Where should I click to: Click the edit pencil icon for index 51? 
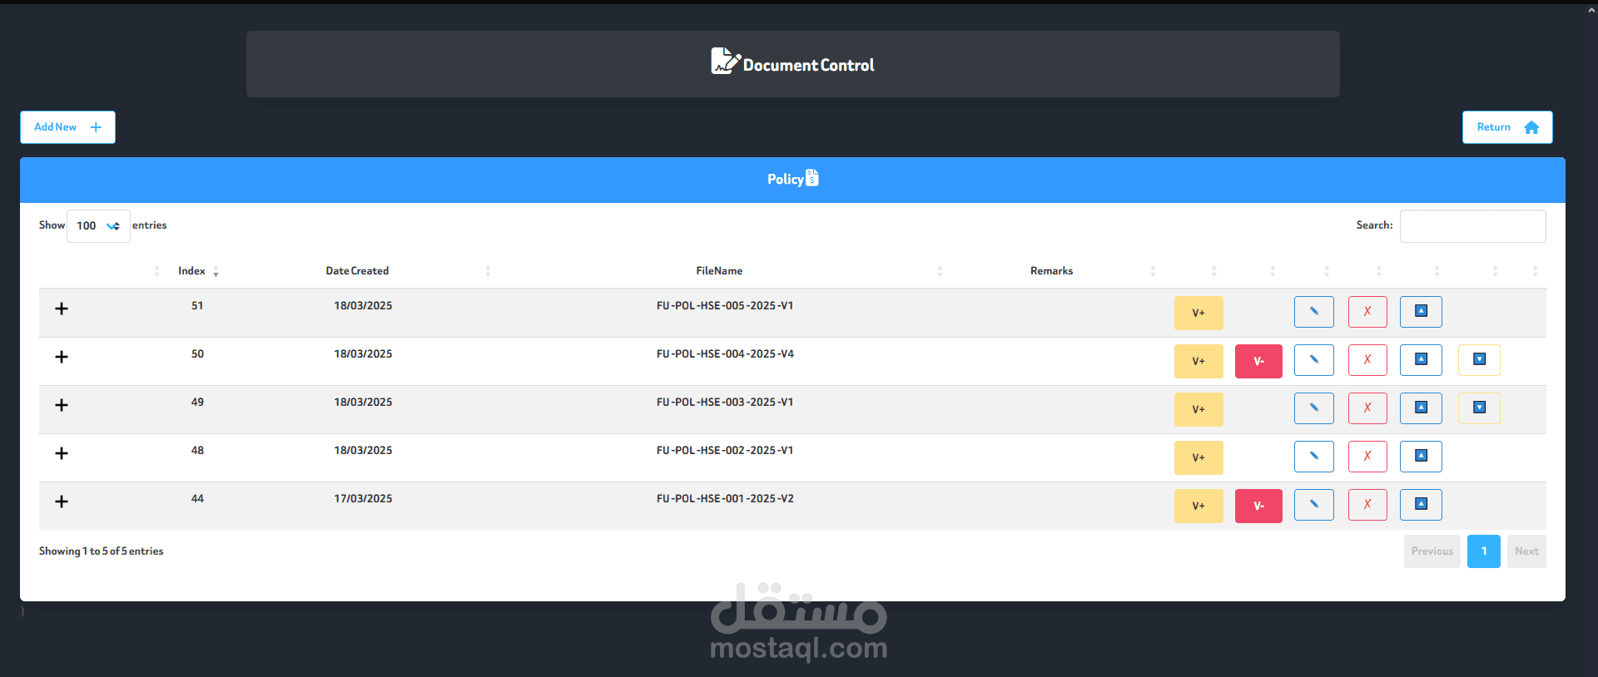pyautogui.click(x=1313, y=312)
